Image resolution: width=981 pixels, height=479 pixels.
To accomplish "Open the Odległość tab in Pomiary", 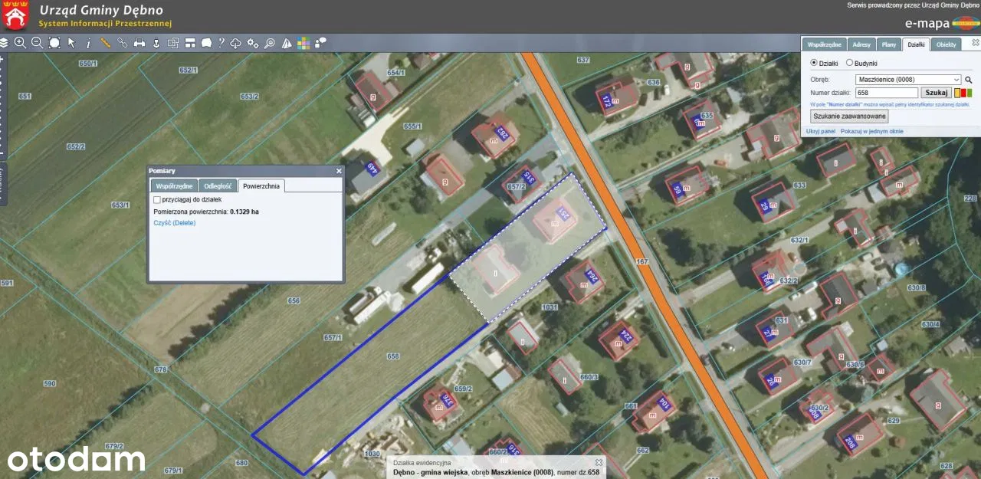I will 218,185.
